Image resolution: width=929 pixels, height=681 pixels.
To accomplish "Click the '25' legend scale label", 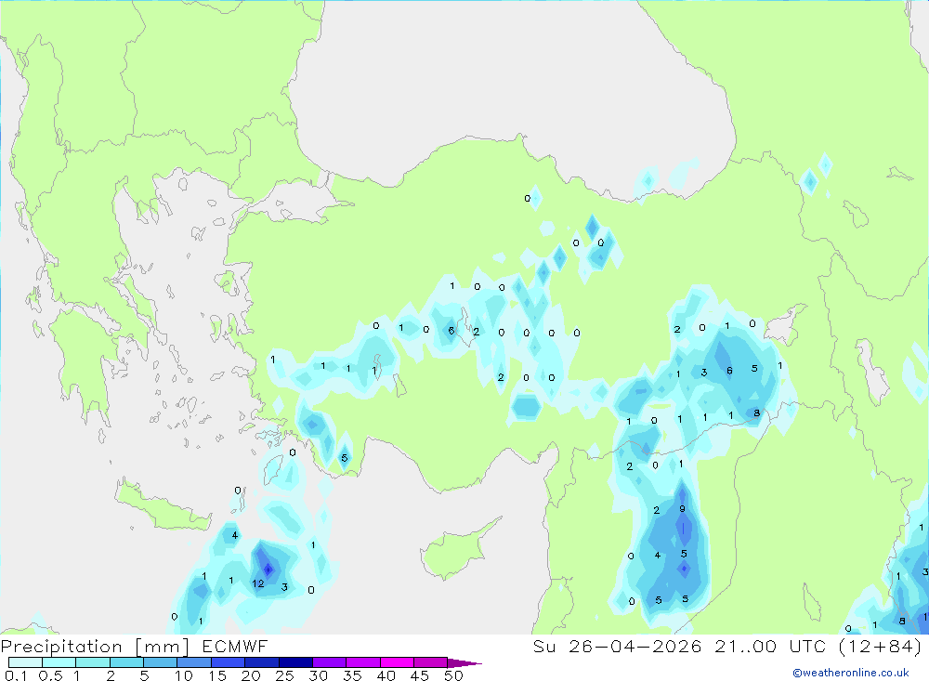I will click(284, 675).
